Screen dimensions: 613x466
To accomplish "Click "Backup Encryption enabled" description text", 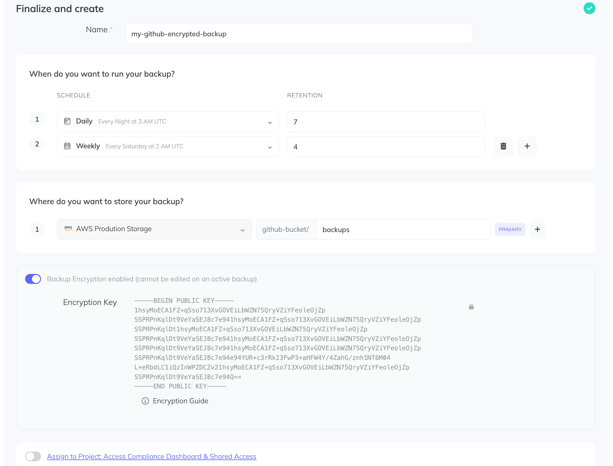I will click(x=152, y=279).
